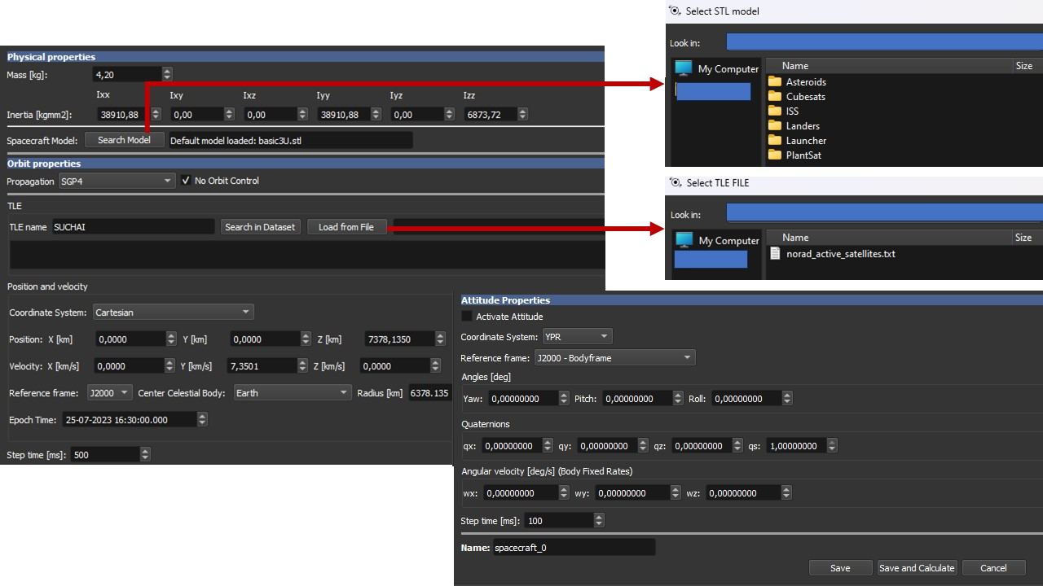Open the Center Celestial Body Earth dropdown
The image size is (1043, 586).
pos(293,393)
